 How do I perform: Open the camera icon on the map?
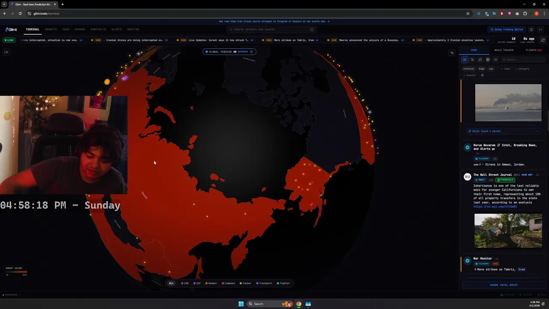click(x=6, y=52)
